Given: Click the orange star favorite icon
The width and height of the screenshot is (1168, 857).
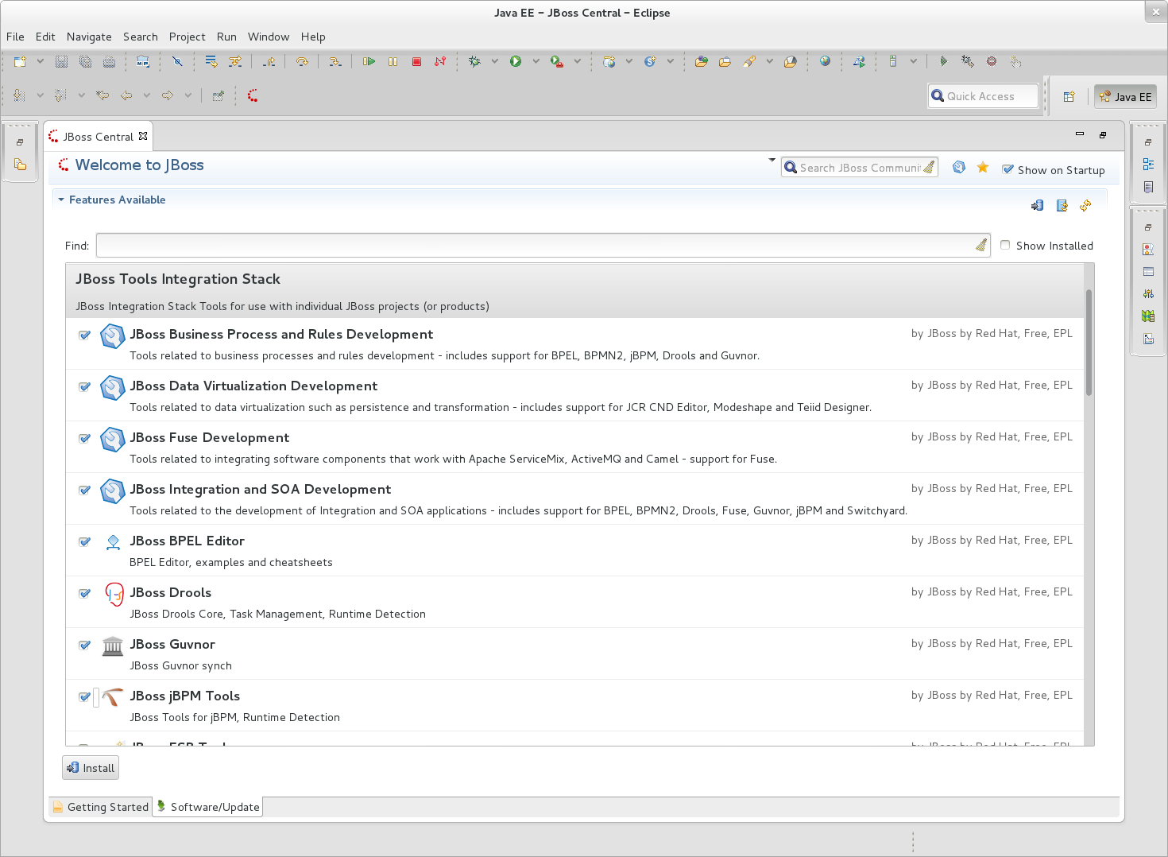Looking at the screenshot, I should pyautogui.click(x=983, y=167).
